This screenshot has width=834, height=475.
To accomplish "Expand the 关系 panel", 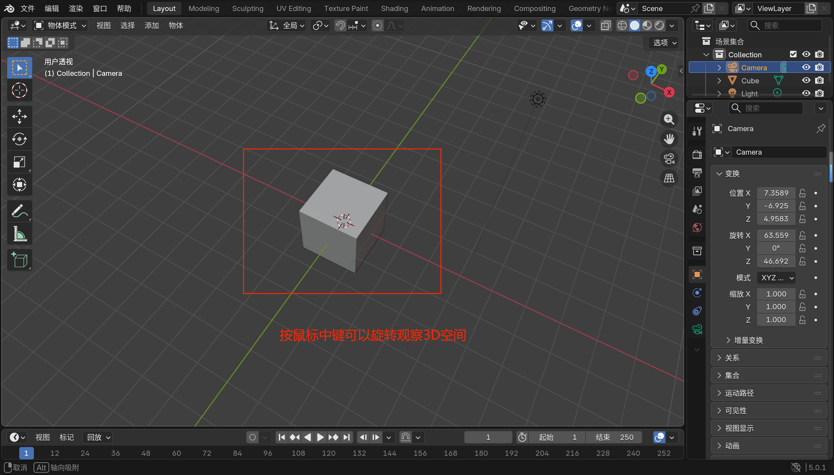I will tap(732, 358).
